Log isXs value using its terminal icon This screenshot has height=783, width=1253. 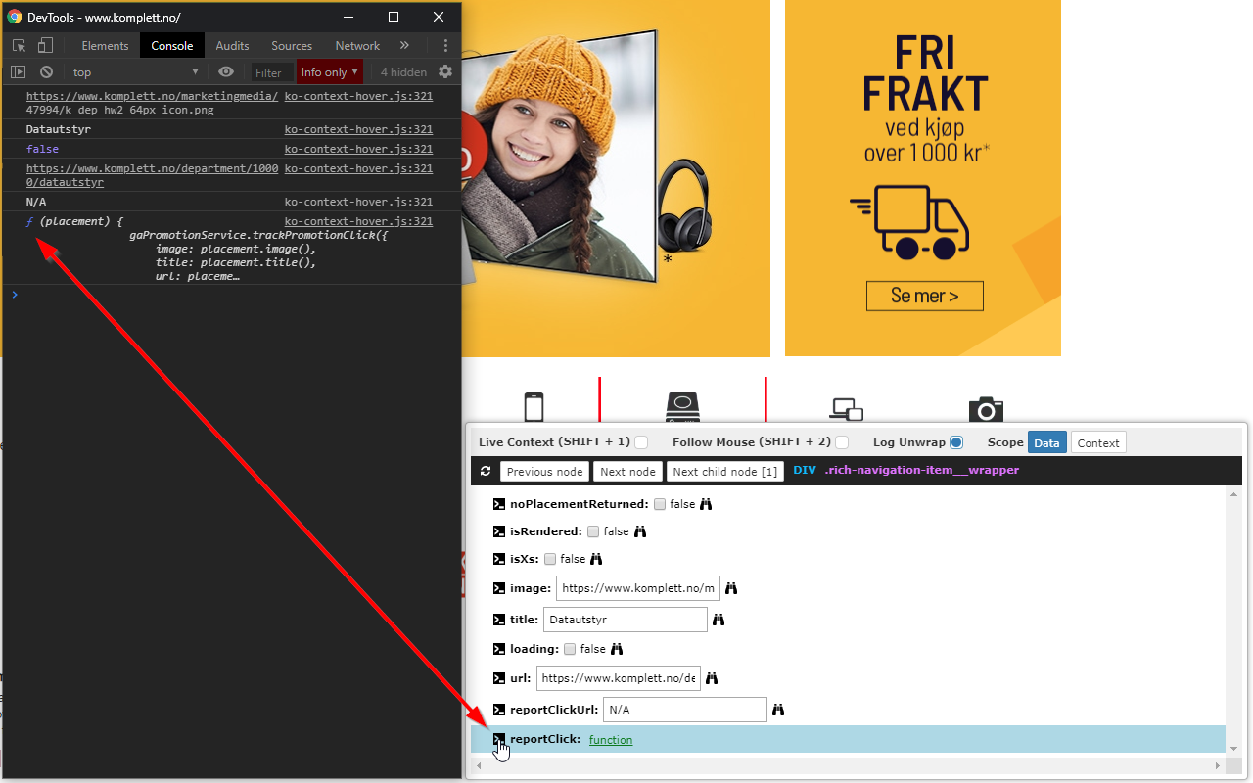499,559
